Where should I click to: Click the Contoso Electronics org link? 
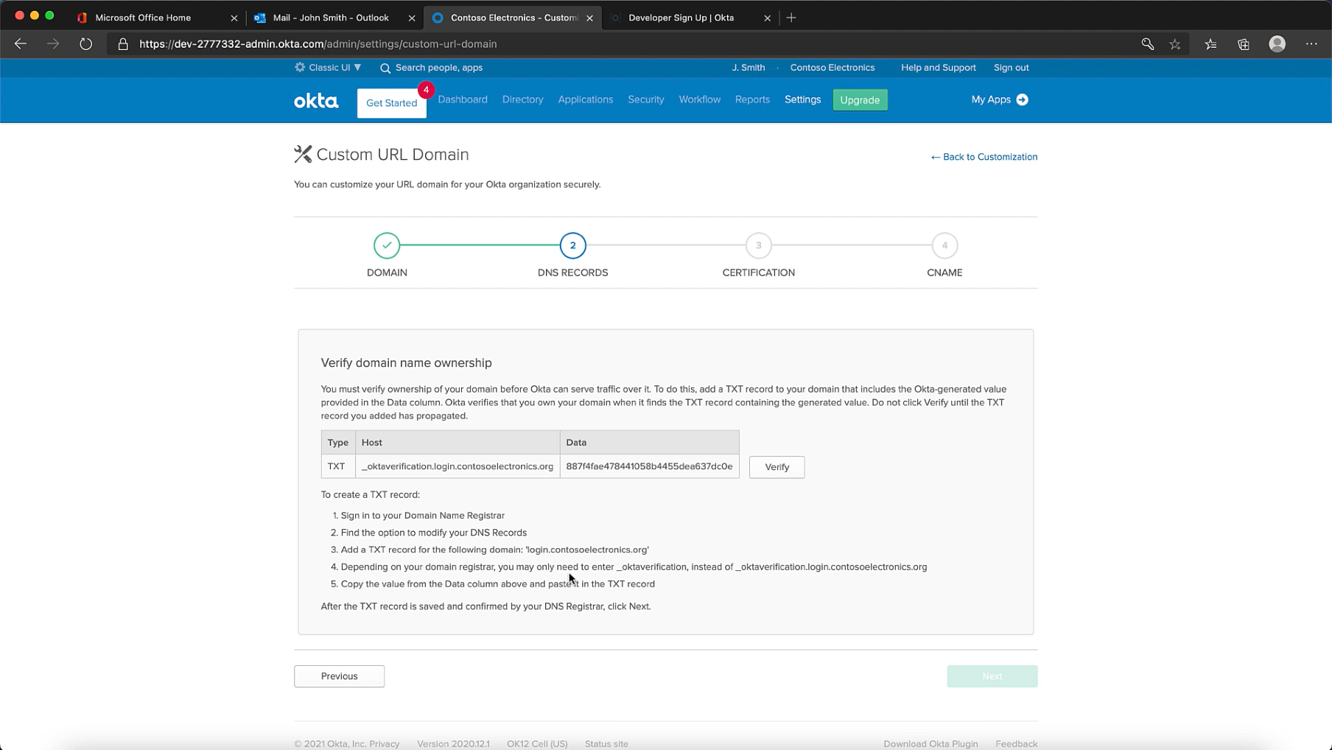click(832, 68)
